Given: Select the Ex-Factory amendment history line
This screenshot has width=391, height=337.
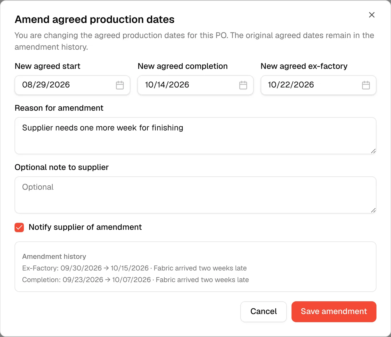Looking at the screenshot, I should click(134, 268).
